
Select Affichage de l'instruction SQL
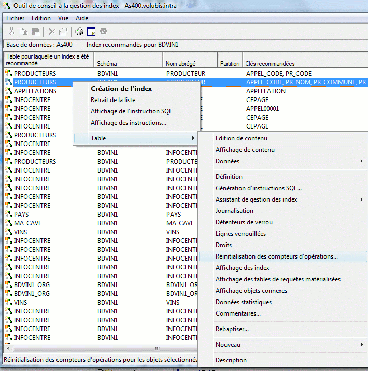coord(136,111)
